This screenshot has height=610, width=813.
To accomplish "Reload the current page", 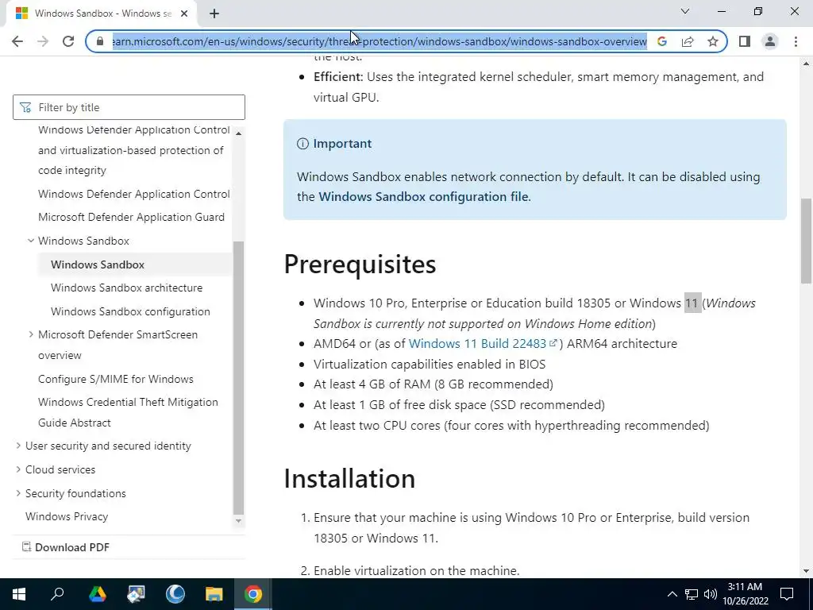I will (x=68, y=41).
